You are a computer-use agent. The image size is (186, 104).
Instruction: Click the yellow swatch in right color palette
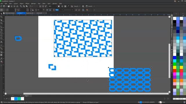tap(175, 67)
